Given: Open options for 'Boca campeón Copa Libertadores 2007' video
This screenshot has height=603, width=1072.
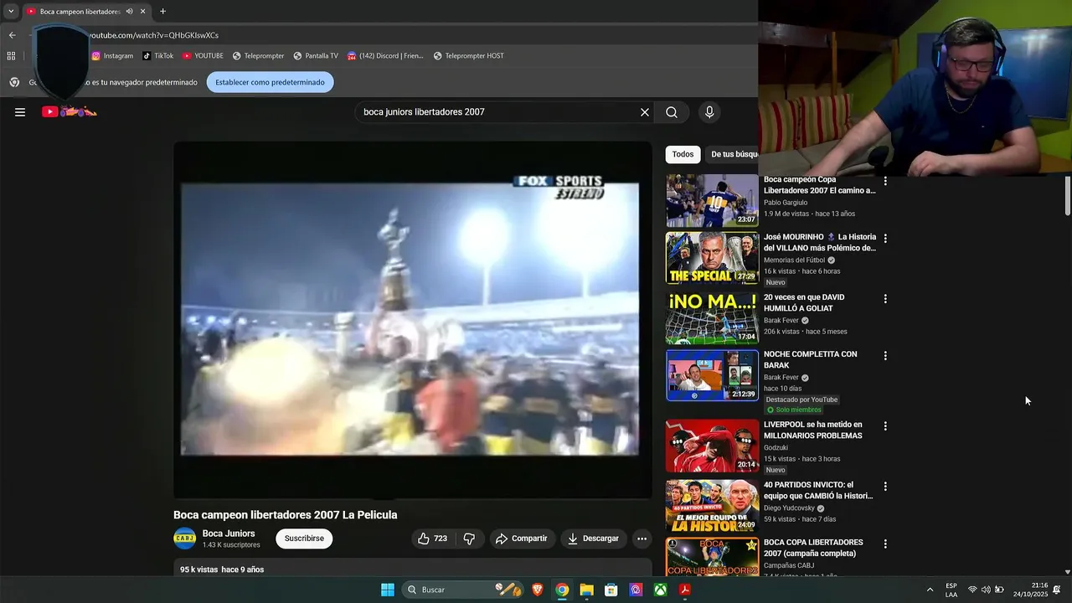Looking at the screenshot, I should click(x=885, y=181).
